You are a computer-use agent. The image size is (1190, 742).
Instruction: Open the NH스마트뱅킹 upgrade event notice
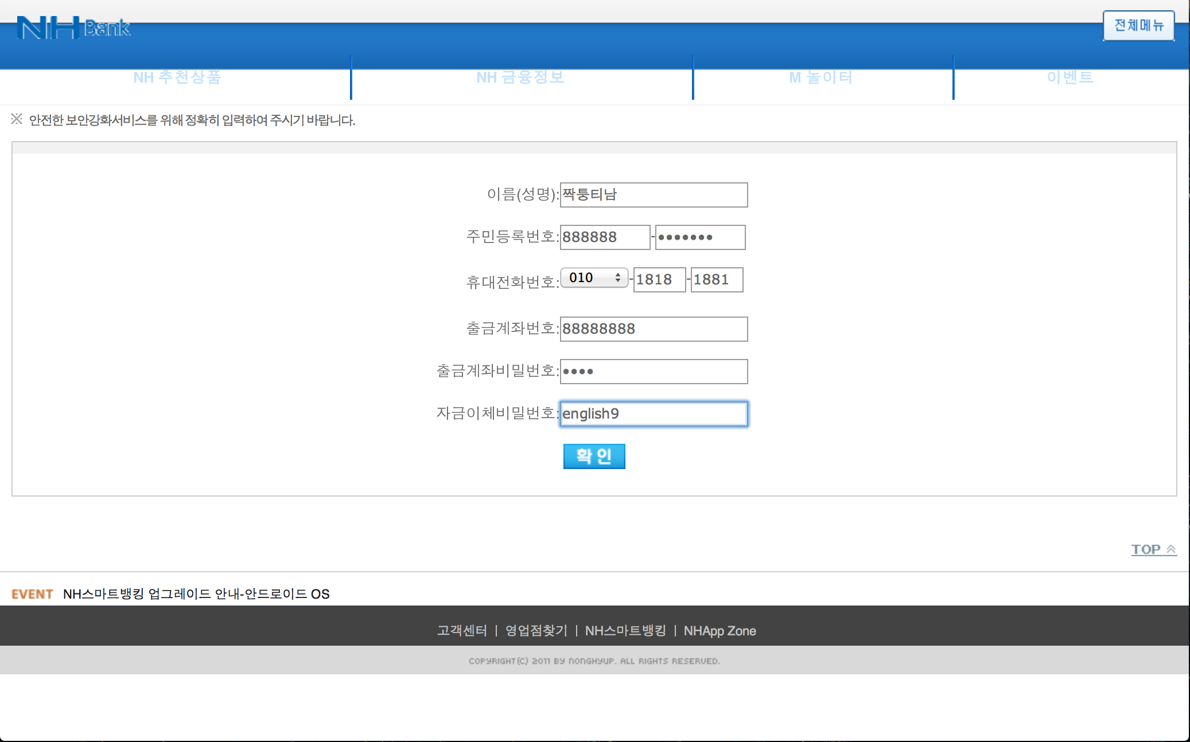(x=196, y=594)
